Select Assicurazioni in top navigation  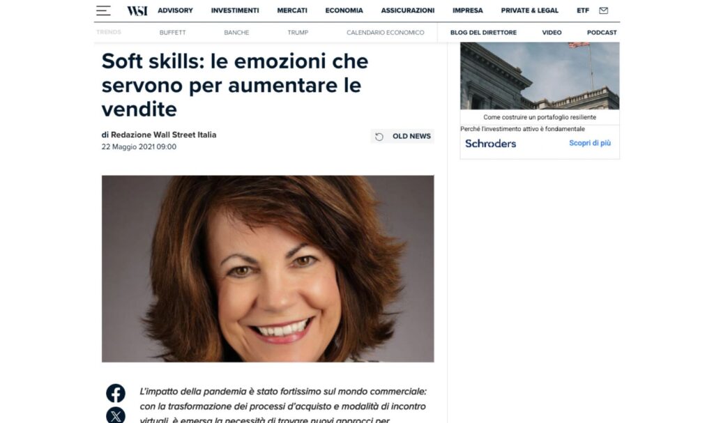click(407, 10)
